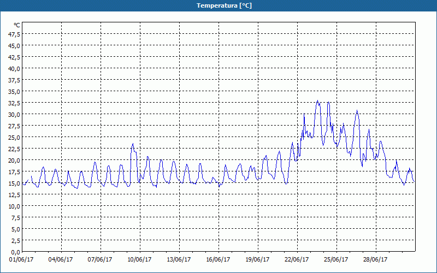Image resolution: width=437 pixels, height=273 pixels.
Task: Click the 15,0 y-axis label
Action: [15, 183]
